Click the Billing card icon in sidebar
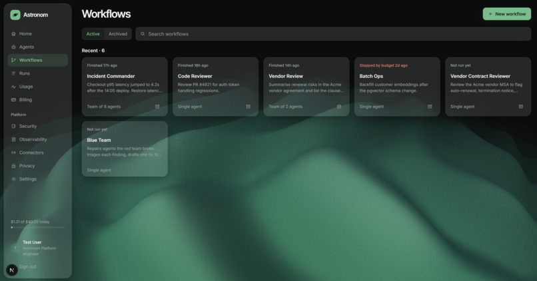This screenshot has height=281, width=537. pyautogui.click(x=13, y=100)
